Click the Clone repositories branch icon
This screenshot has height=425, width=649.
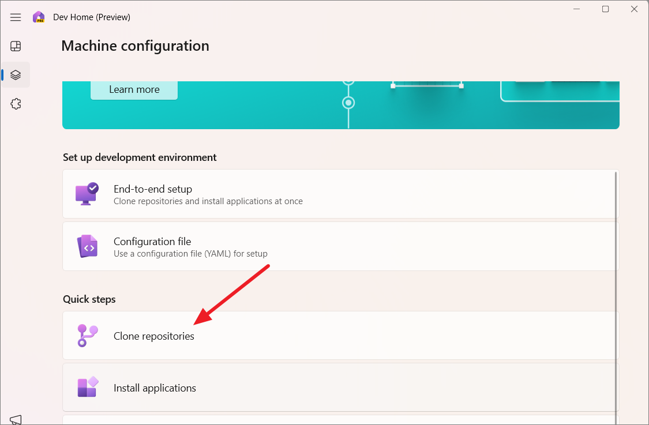click(87, 335)
